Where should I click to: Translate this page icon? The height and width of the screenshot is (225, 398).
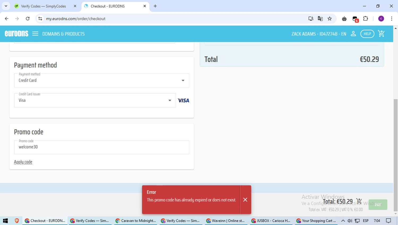pyautogui.click(x=320, y=19)
